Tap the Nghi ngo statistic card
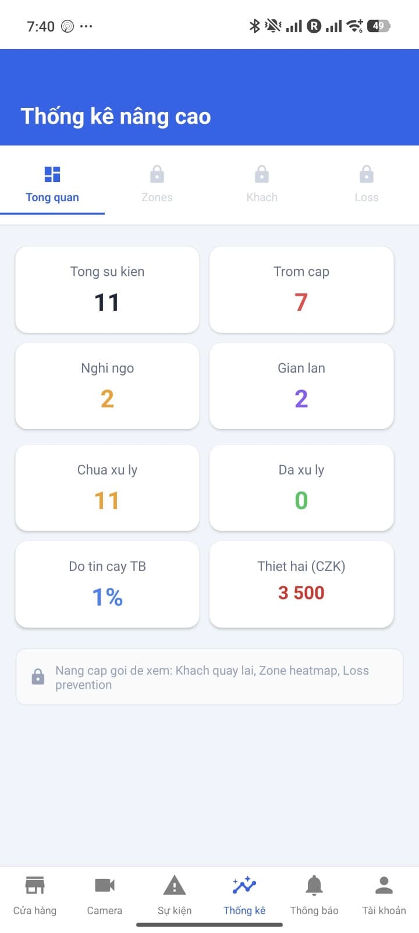Screen dimensions: 419x933 coord(107,386)
